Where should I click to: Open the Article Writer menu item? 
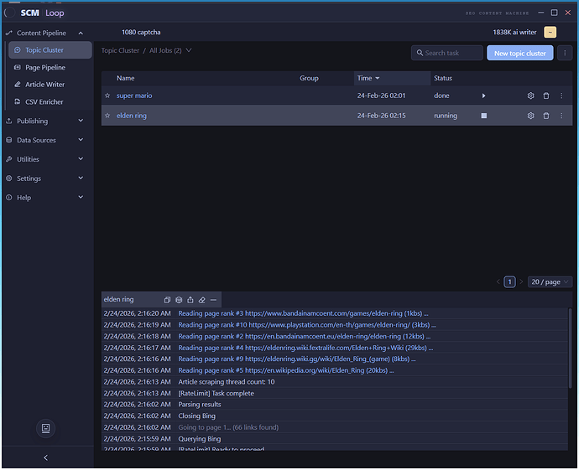[x=44, y=85]
